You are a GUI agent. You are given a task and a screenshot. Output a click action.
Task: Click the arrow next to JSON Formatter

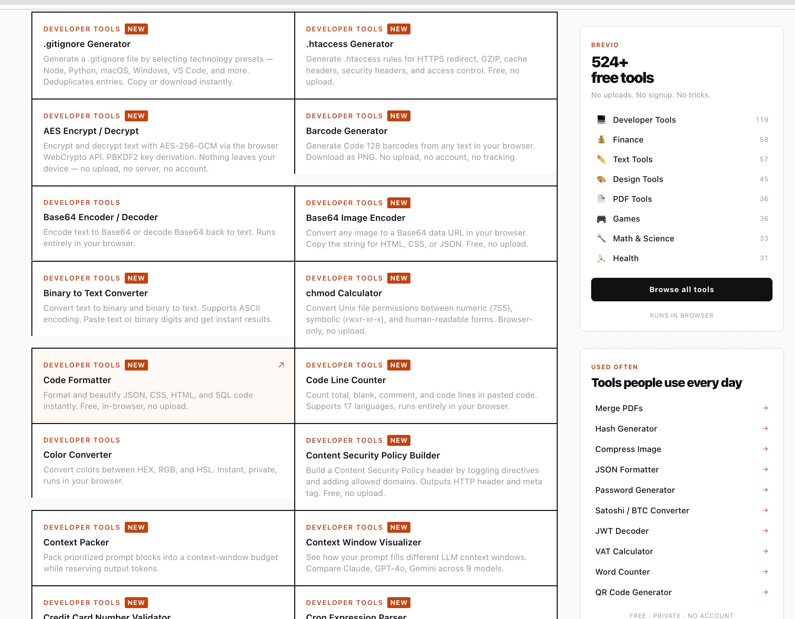pos(765,469)
